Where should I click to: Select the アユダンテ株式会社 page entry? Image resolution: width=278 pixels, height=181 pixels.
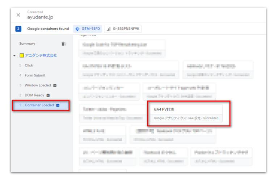click(x=41, y=55)
